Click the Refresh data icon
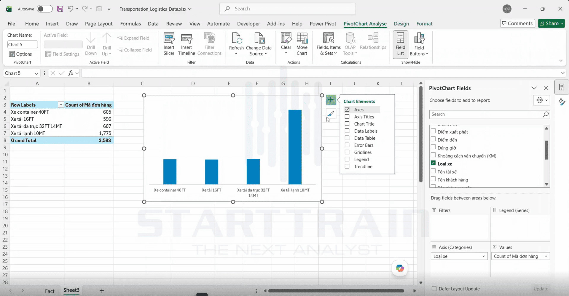This screenshot has height=296, width=569. tap(236, 38)
